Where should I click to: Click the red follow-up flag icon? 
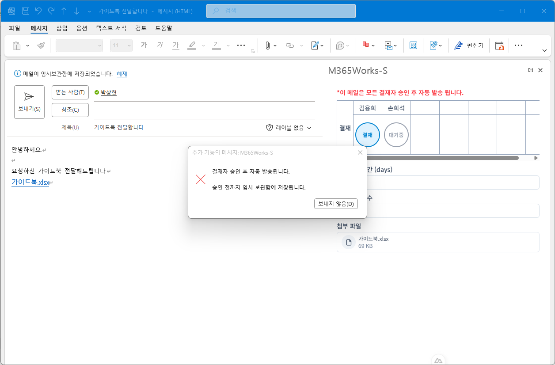[365, 46]
